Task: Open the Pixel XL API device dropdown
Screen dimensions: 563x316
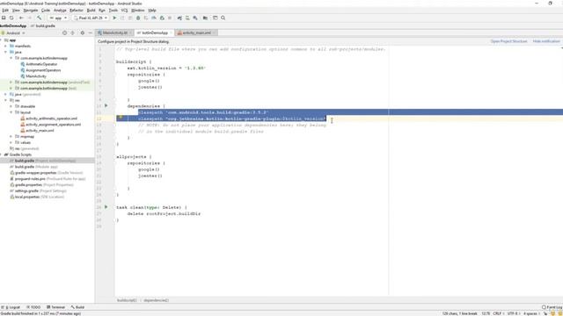Action: click(x=91, y=18)
